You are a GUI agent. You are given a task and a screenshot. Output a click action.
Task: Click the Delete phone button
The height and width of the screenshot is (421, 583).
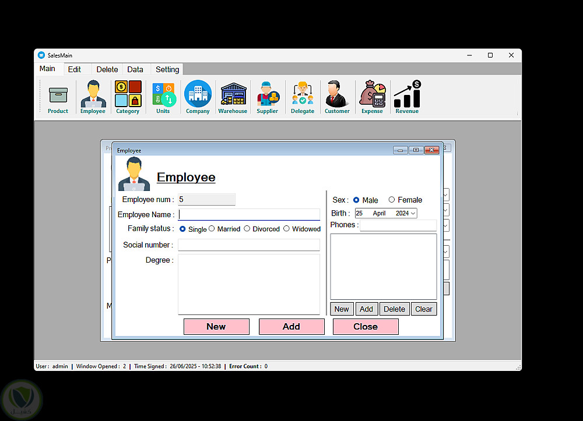[395, 309]
